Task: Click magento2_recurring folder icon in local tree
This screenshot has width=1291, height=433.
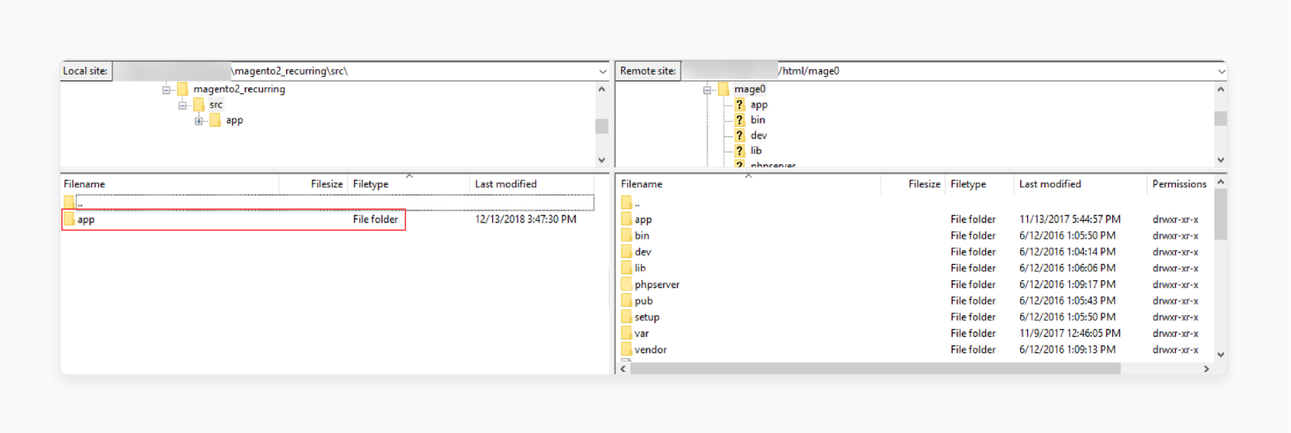Action: pyautogui.click(x=182, y=89)
